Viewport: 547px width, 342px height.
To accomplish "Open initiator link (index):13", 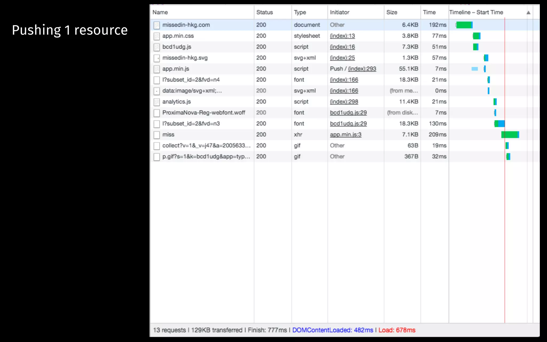I will click(342, 36).
